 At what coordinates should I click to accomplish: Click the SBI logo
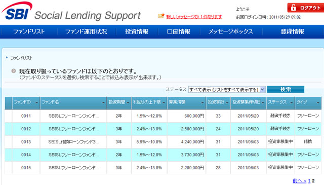point(17,11)
